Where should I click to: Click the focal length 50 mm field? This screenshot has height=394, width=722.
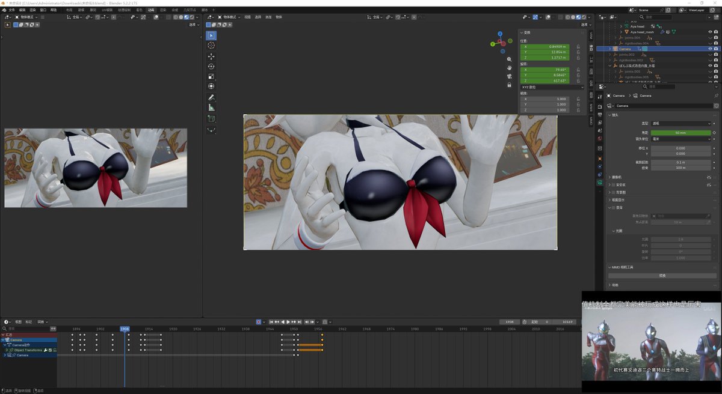coord(682,133)
